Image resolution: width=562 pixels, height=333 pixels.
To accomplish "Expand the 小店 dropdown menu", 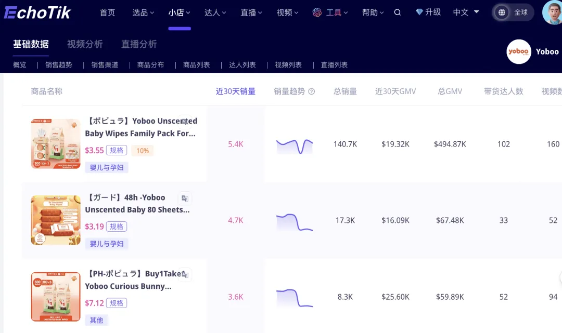I will coord(179,12).
